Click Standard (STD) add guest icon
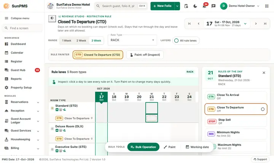The width and height of the screenshot is (274, 163). pyautogui.click(x=64, y=110)
